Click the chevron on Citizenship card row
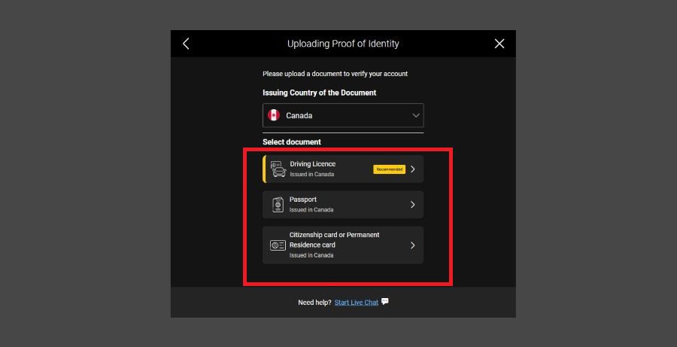This screenshot has width=677, height=347. 413,245
